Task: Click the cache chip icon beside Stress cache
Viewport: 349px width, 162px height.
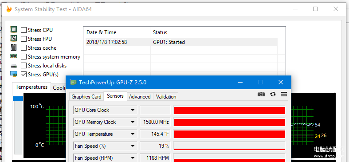Action: pyautogui.click(x=14, y=47)
